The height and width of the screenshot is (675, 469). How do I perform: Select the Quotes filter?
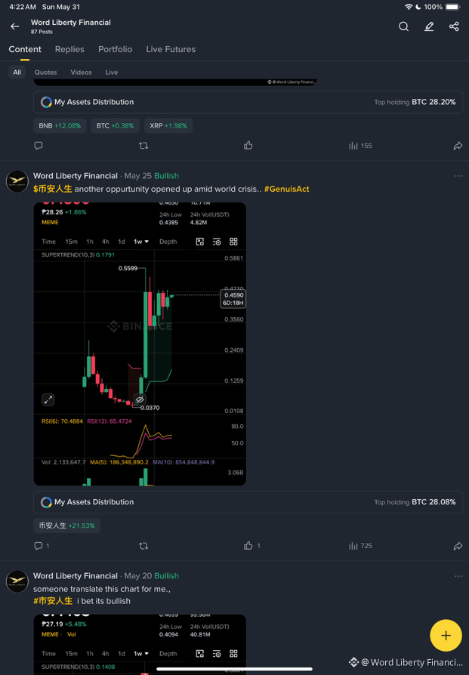(x=45, y=72)
